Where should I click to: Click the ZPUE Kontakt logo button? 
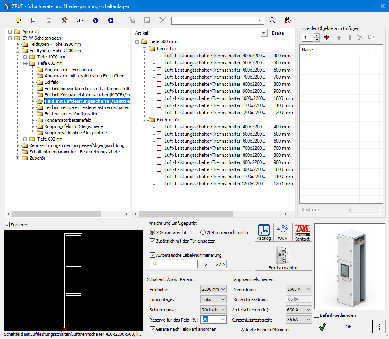302,232
